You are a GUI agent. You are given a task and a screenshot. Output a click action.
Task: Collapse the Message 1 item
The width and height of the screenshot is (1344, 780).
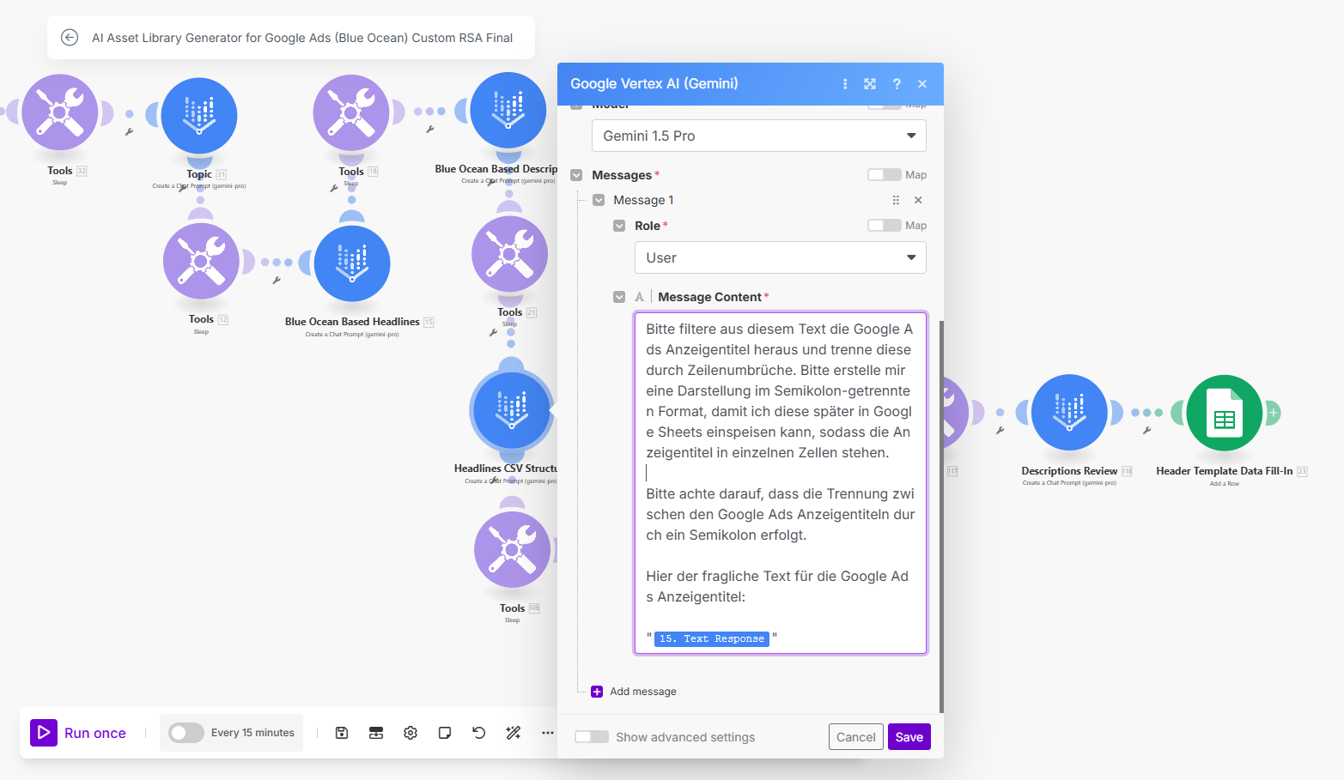(599, 200)
